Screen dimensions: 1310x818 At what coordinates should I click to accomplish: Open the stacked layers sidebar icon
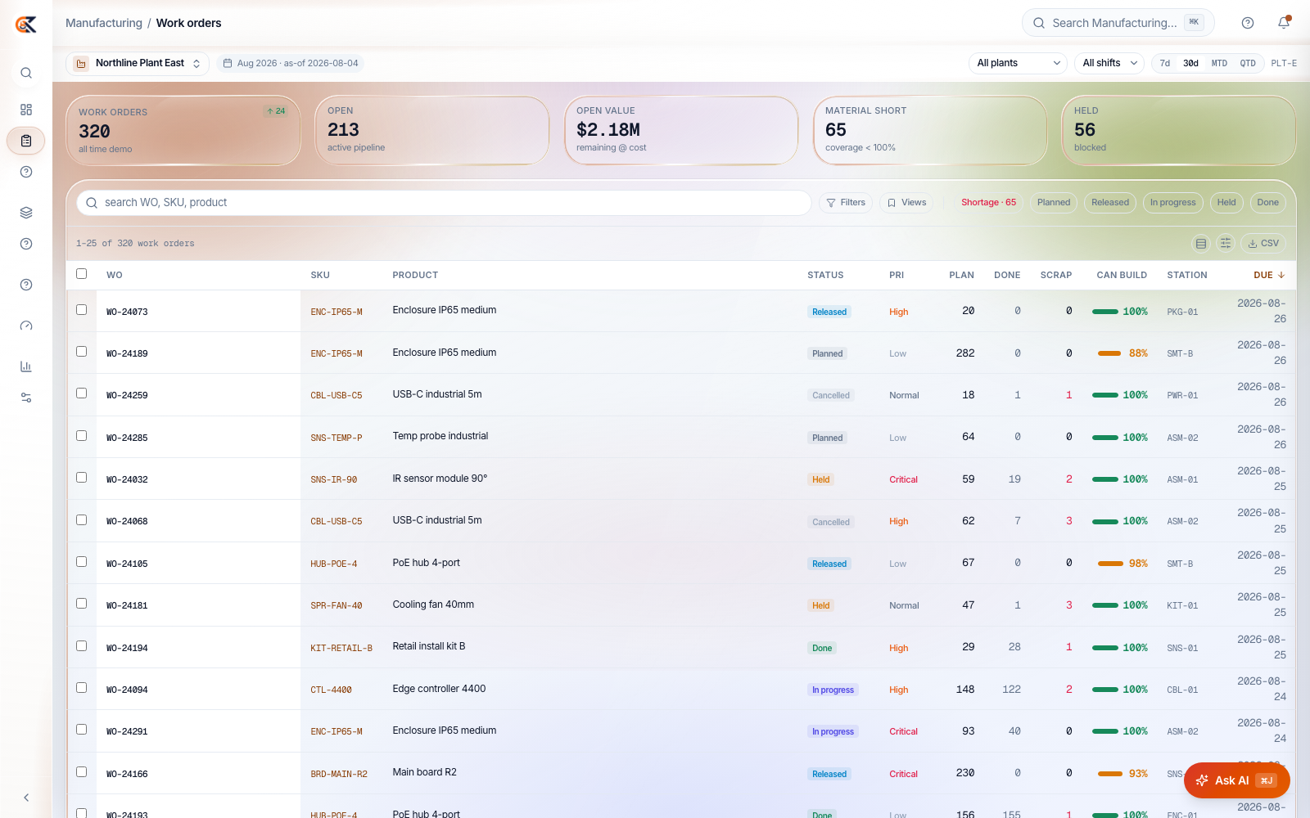[x=26, y=213]
